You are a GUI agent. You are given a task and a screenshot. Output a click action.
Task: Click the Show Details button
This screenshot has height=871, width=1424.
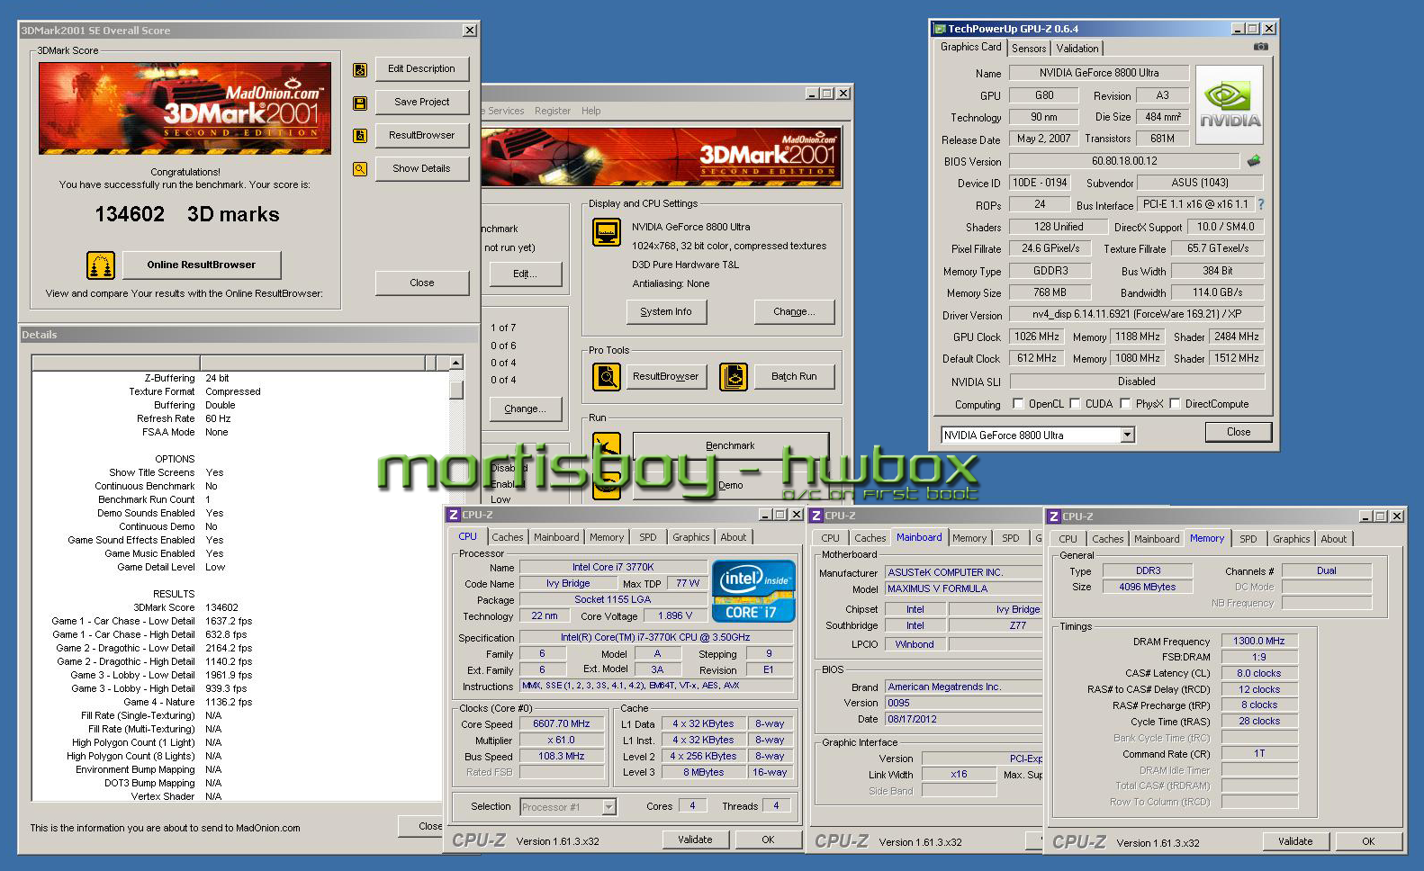click(422, 168)
